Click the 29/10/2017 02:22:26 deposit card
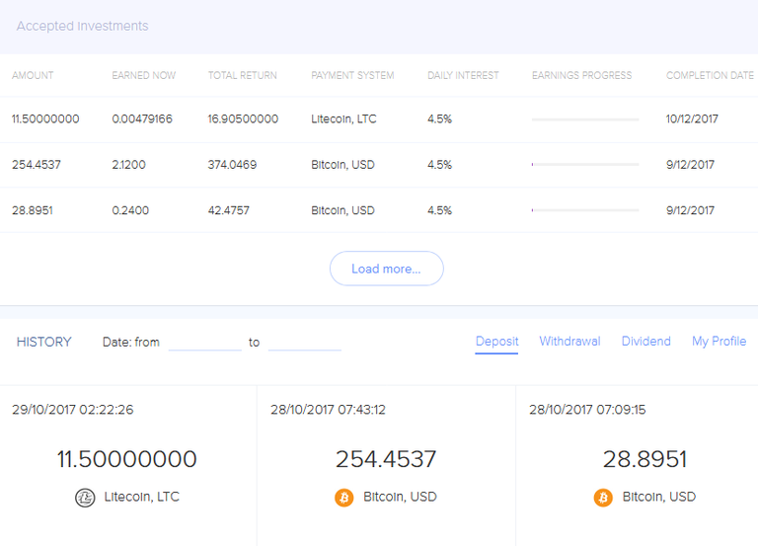 click(128, 459)
